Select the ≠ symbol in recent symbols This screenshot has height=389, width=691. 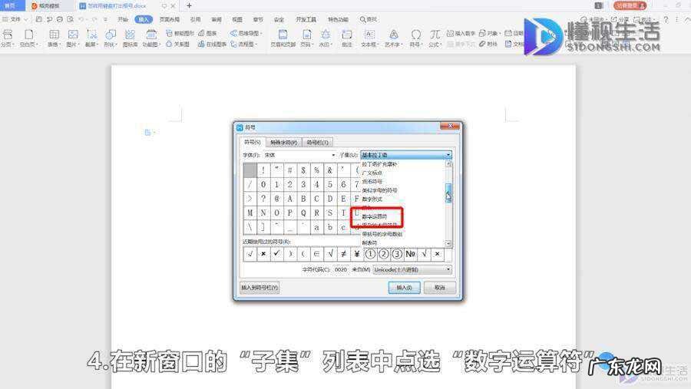click(x=343, y=254)
